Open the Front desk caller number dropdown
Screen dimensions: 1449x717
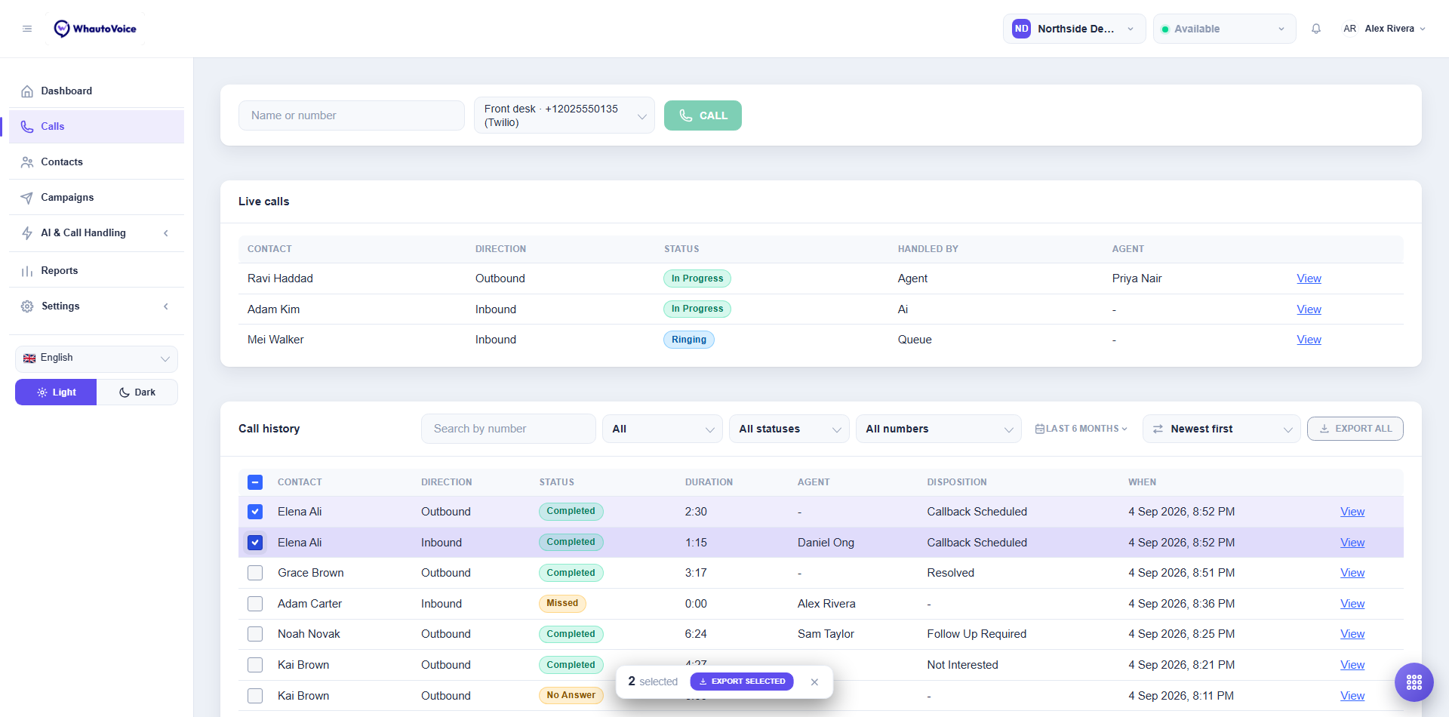[565, 115]
